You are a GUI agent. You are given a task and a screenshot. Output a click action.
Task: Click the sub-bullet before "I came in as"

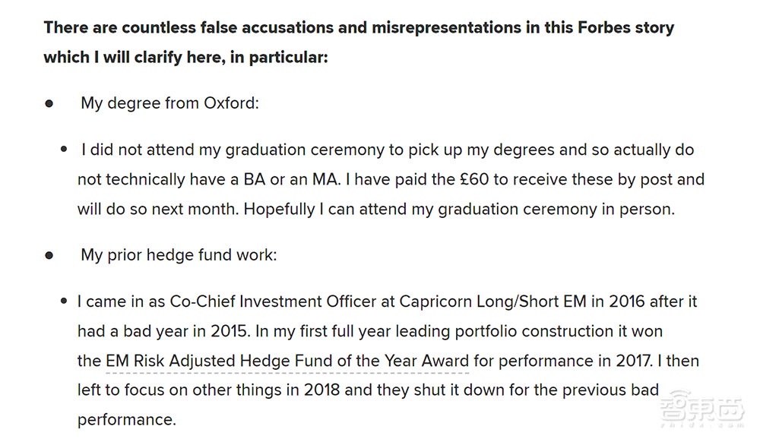65,302
